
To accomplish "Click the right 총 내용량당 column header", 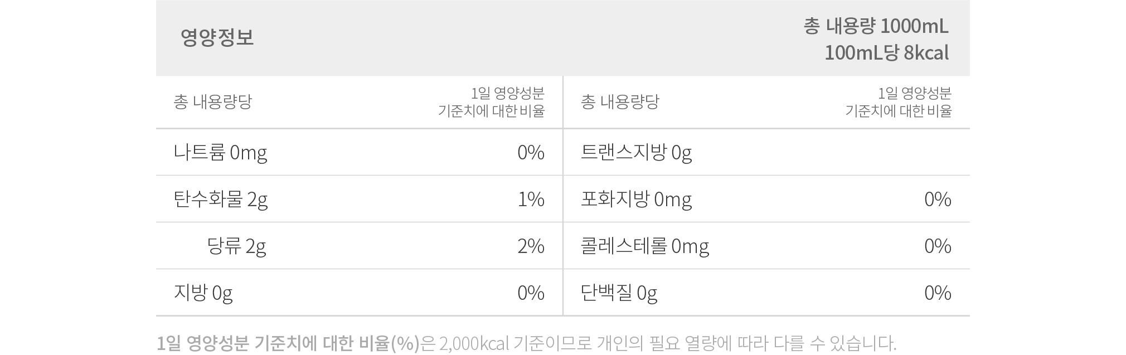I will 619,102.
